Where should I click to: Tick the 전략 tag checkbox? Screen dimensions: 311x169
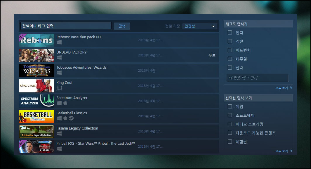click(230, 68)
